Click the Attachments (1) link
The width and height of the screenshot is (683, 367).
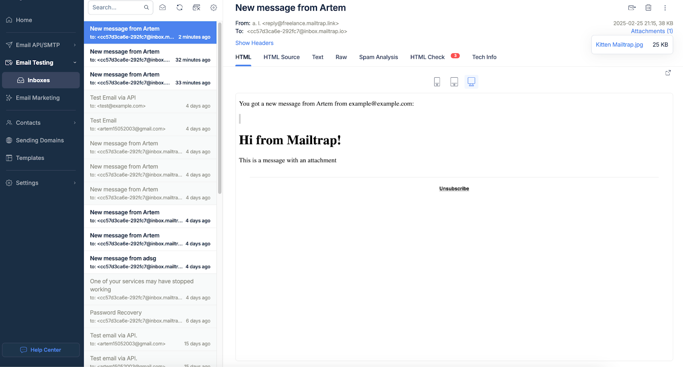point(652,31)
